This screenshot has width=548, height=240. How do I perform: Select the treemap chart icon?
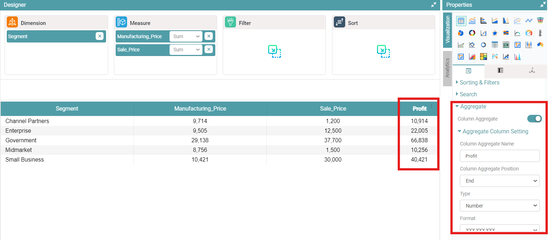point(483,57)
